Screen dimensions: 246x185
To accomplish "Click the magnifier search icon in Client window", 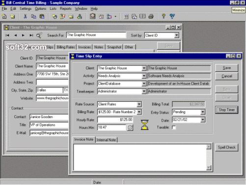I will 39,35.
